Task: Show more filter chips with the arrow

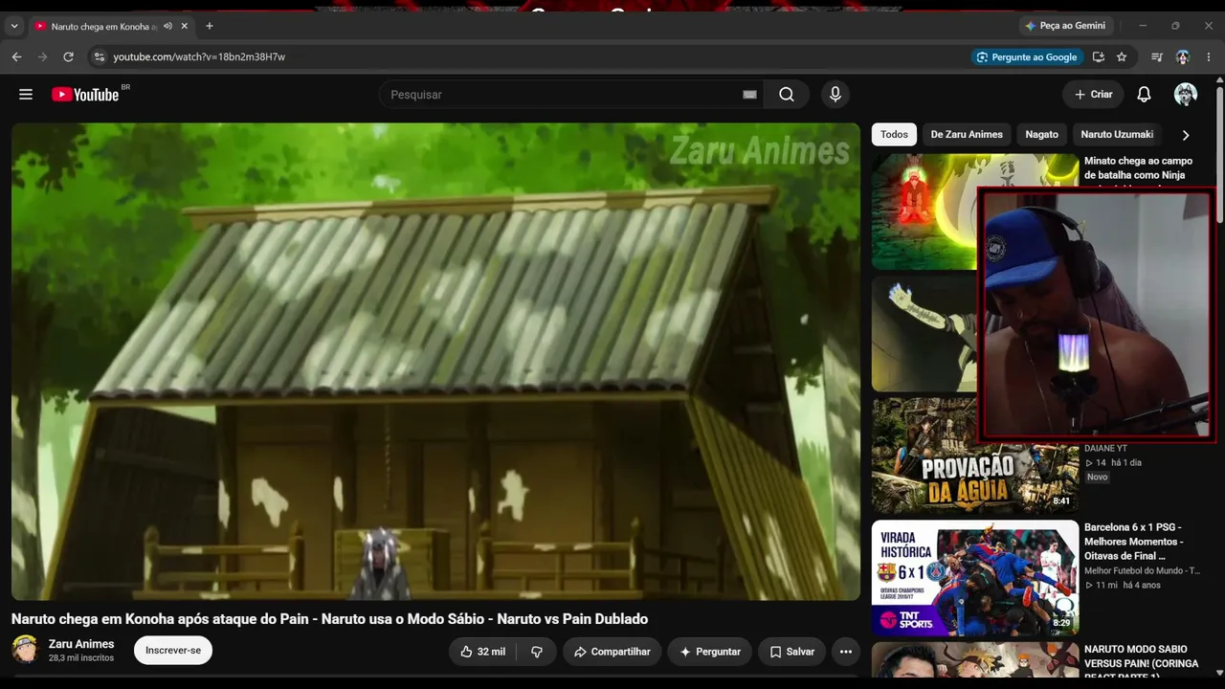Action: pos(1186,135)
